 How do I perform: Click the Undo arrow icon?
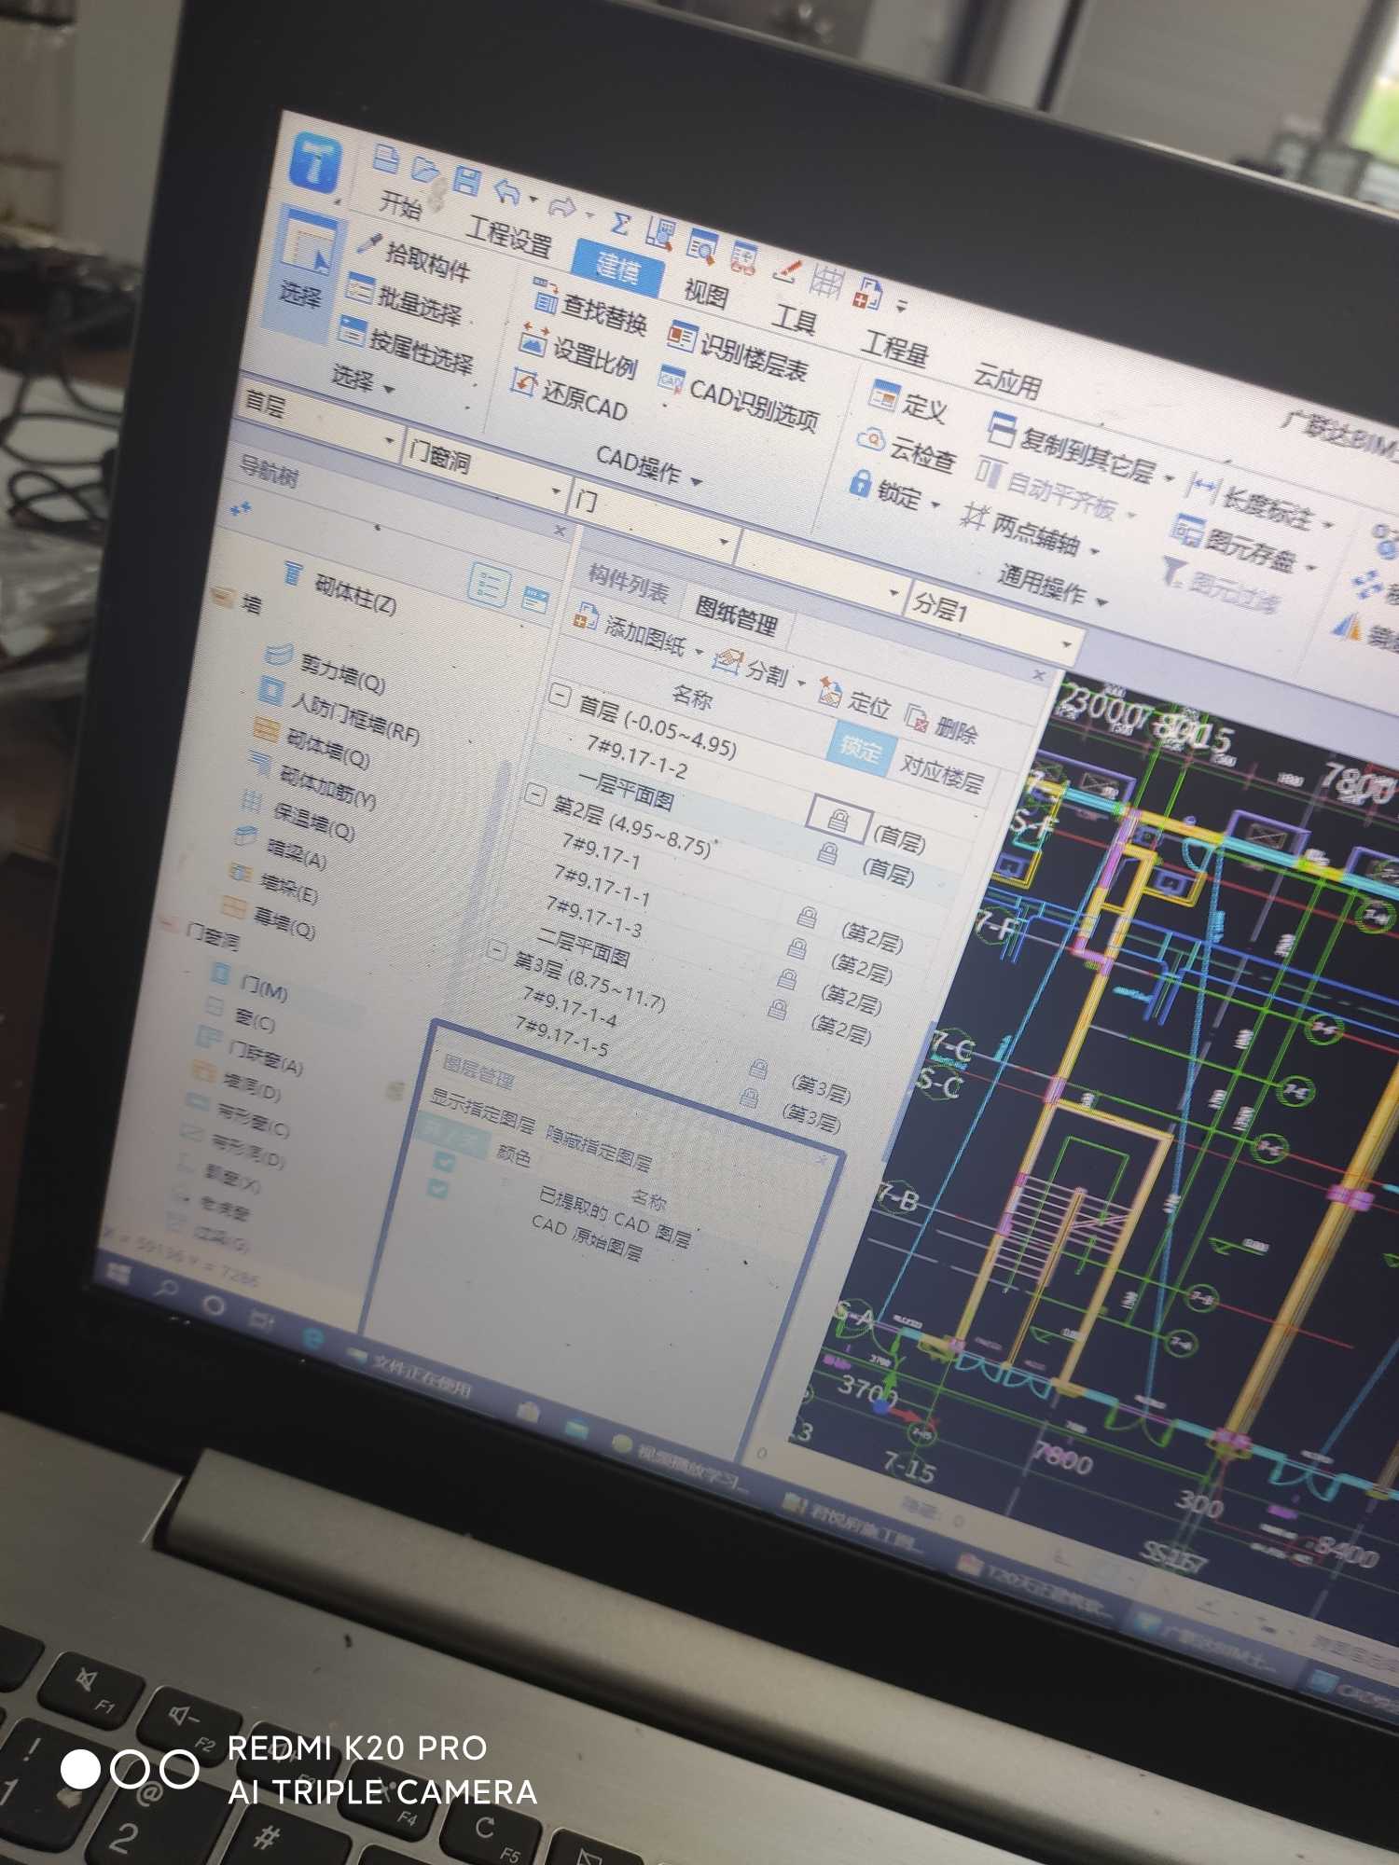[x=506, y=190]
